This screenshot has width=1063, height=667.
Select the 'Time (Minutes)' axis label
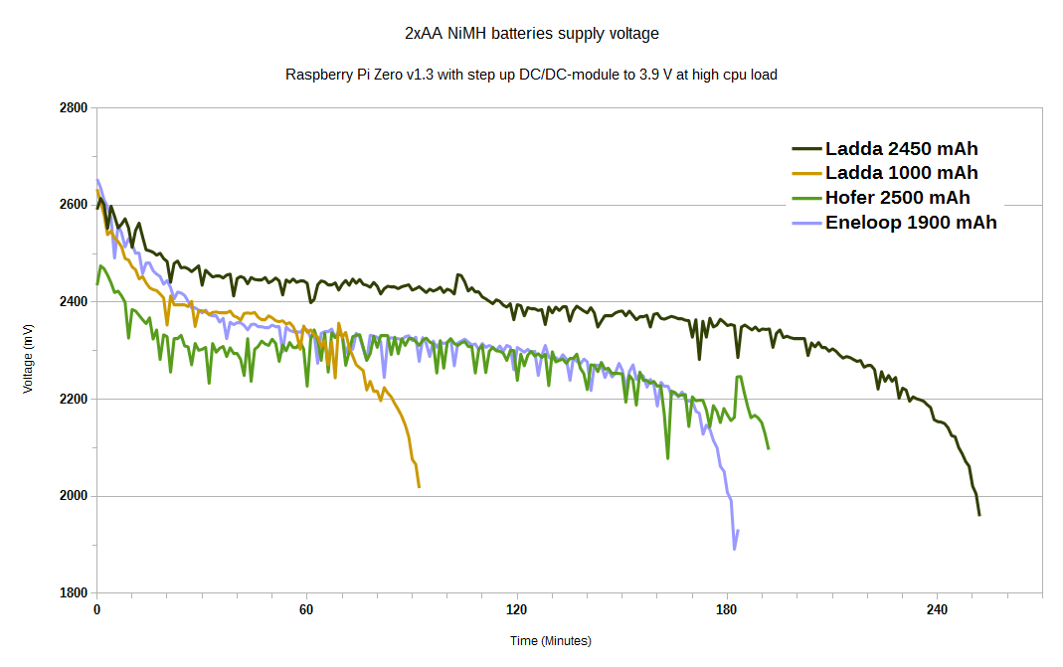[551, 640]
